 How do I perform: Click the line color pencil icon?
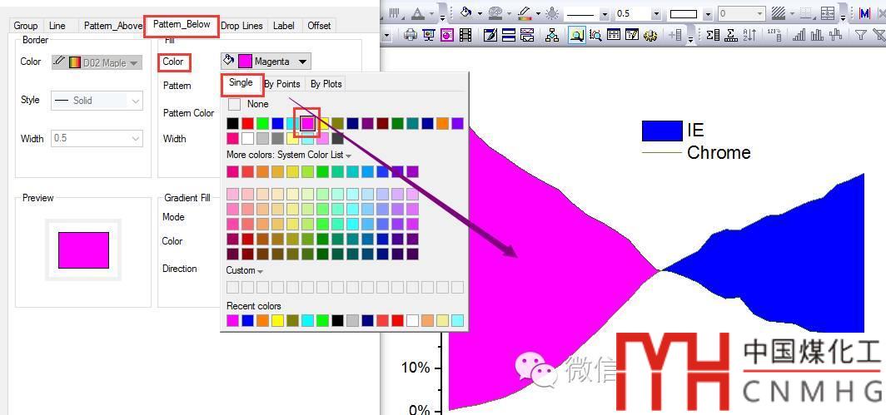click(x=524, y=13)
